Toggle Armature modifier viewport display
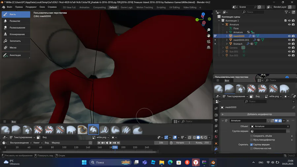This screenshot has width=297, height=167. pyautogui.click(x=276, y=120)
